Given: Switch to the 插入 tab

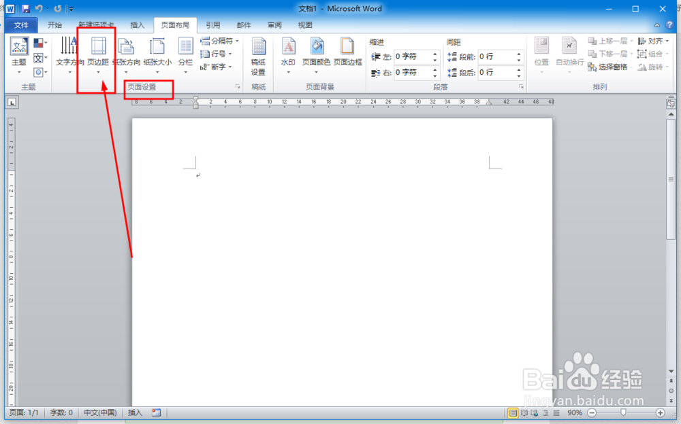Looking at the screenshot, I should [138, 25].
